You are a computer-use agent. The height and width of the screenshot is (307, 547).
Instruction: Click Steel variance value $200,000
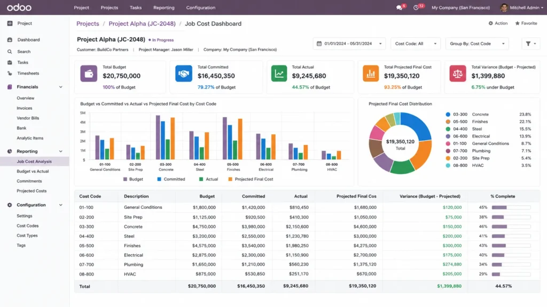(x=452, y=236)
